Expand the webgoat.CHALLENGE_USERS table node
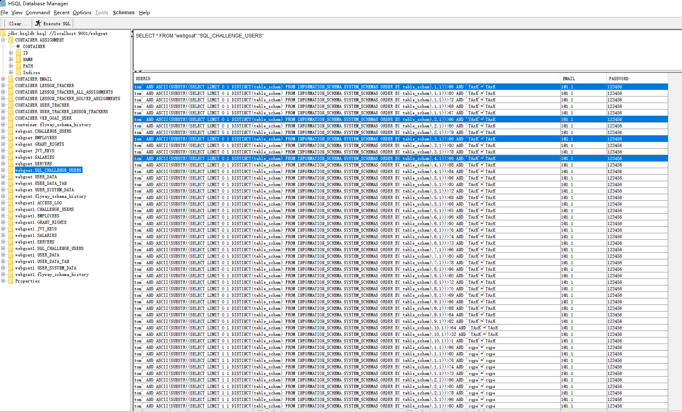This screenshot has height=412, width=682. click(3, 131)
